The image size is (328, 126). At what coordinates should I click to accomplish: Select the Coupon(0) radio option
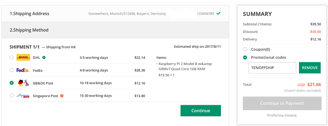[x=245, y=49]
